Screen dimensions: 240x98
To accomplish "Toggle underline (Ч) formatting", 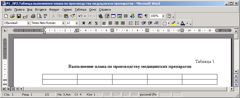I will [96, 23].
